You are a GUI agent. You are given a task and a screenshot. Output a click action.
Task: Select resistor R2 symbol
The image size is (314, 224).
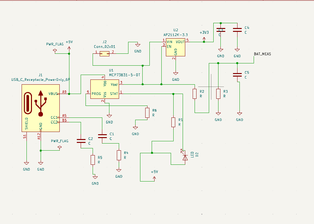[195, 94]
